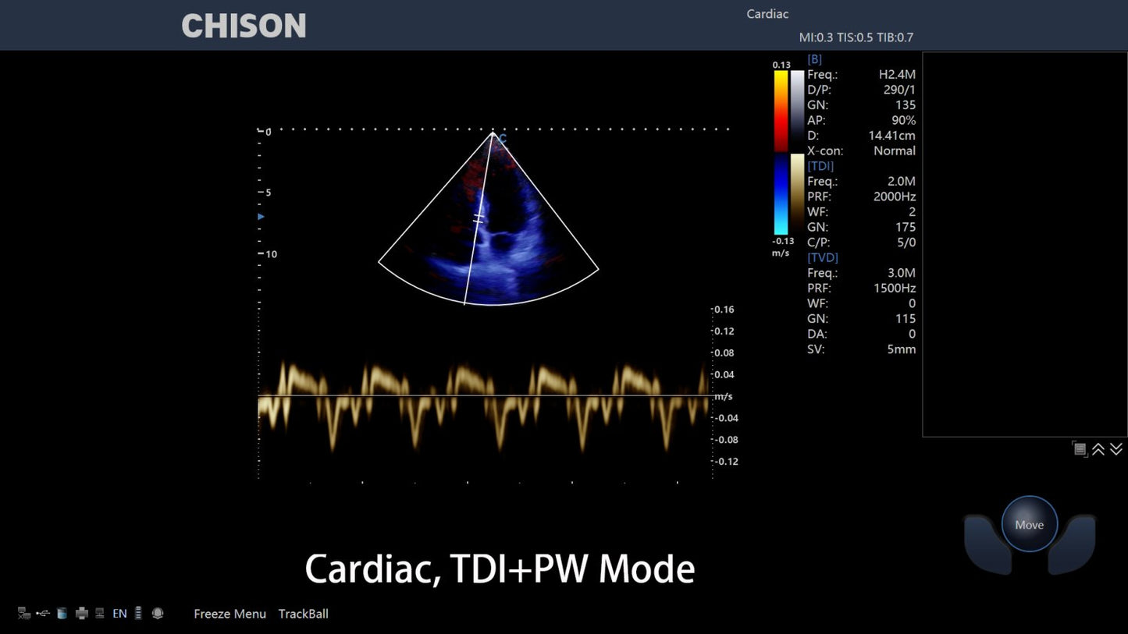Click the blue negative velocity color bar
This screenshot has height=634, width=1128.
[x=781, y=194]
